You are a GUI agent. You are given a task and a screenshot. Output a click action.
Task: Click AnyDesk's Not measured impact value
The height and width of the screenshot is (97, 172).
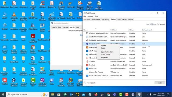pyautogui.click(x=147, y=65)
